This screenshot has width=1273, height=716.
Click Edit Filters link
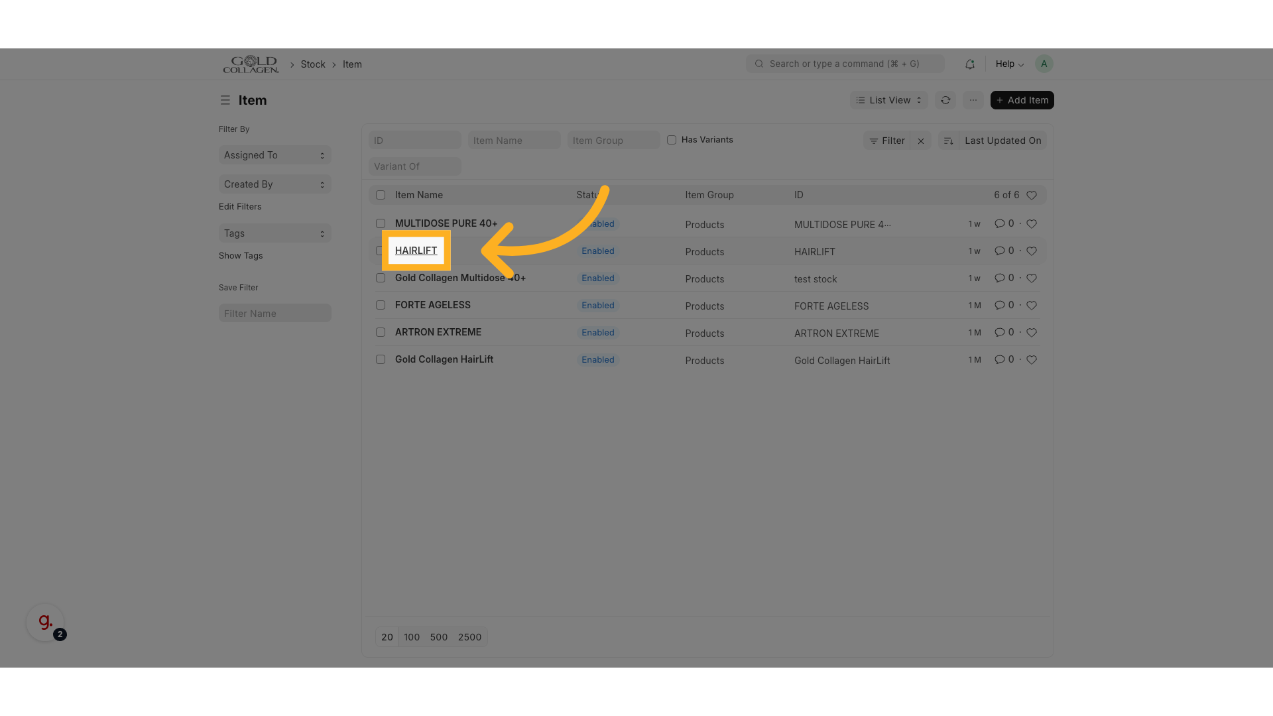tap(240, 207)
